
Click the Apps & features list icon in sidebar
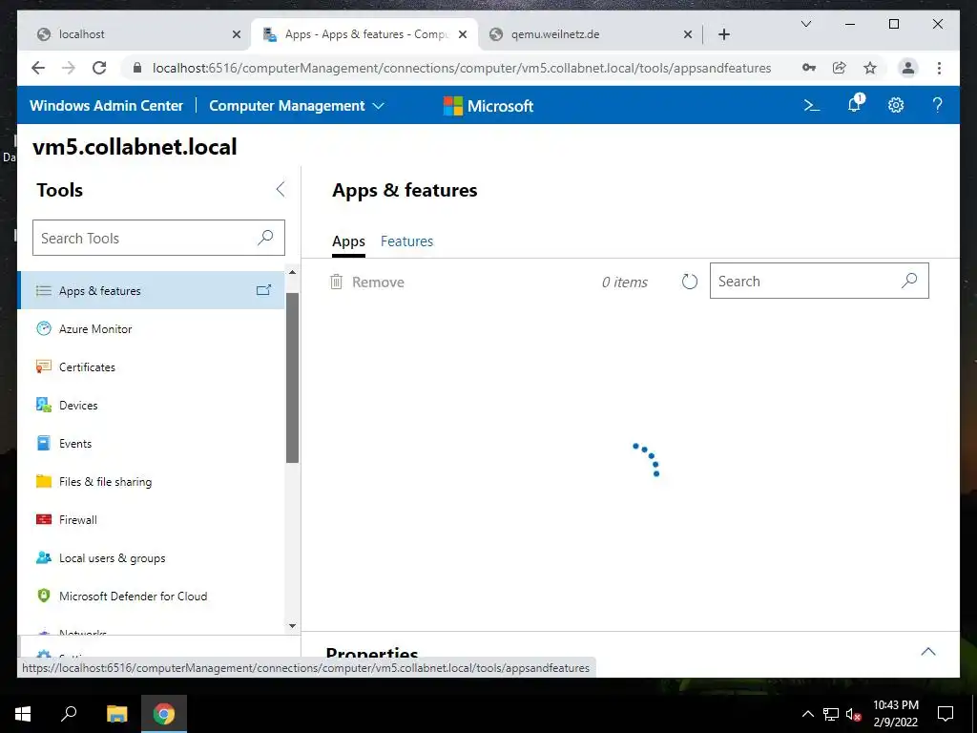coord(44,290)
